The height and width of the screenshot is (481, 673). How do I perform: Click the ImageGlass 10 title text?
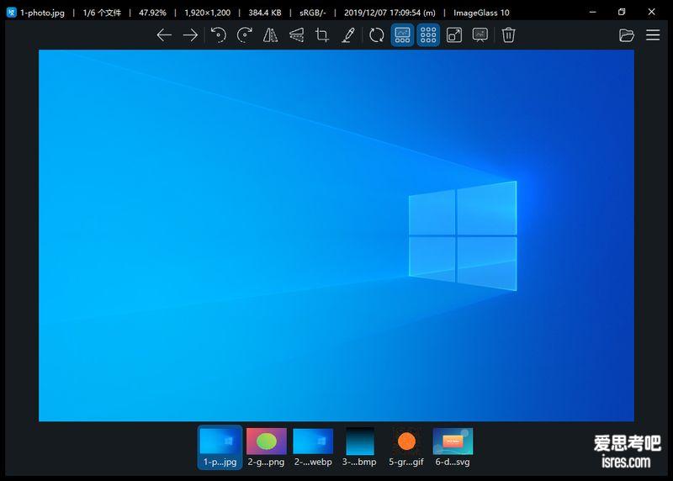[x=481, y=13]
